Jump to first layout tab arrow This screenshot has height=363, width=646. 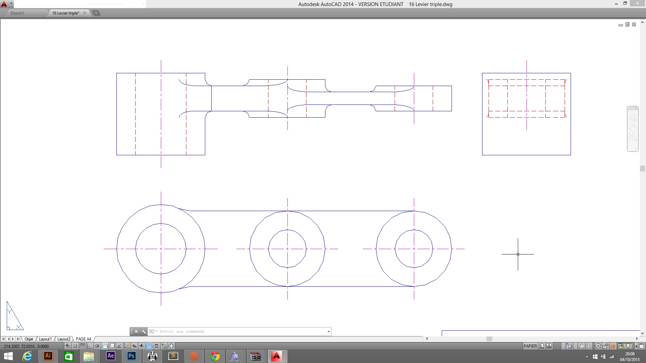click(3, 339)
